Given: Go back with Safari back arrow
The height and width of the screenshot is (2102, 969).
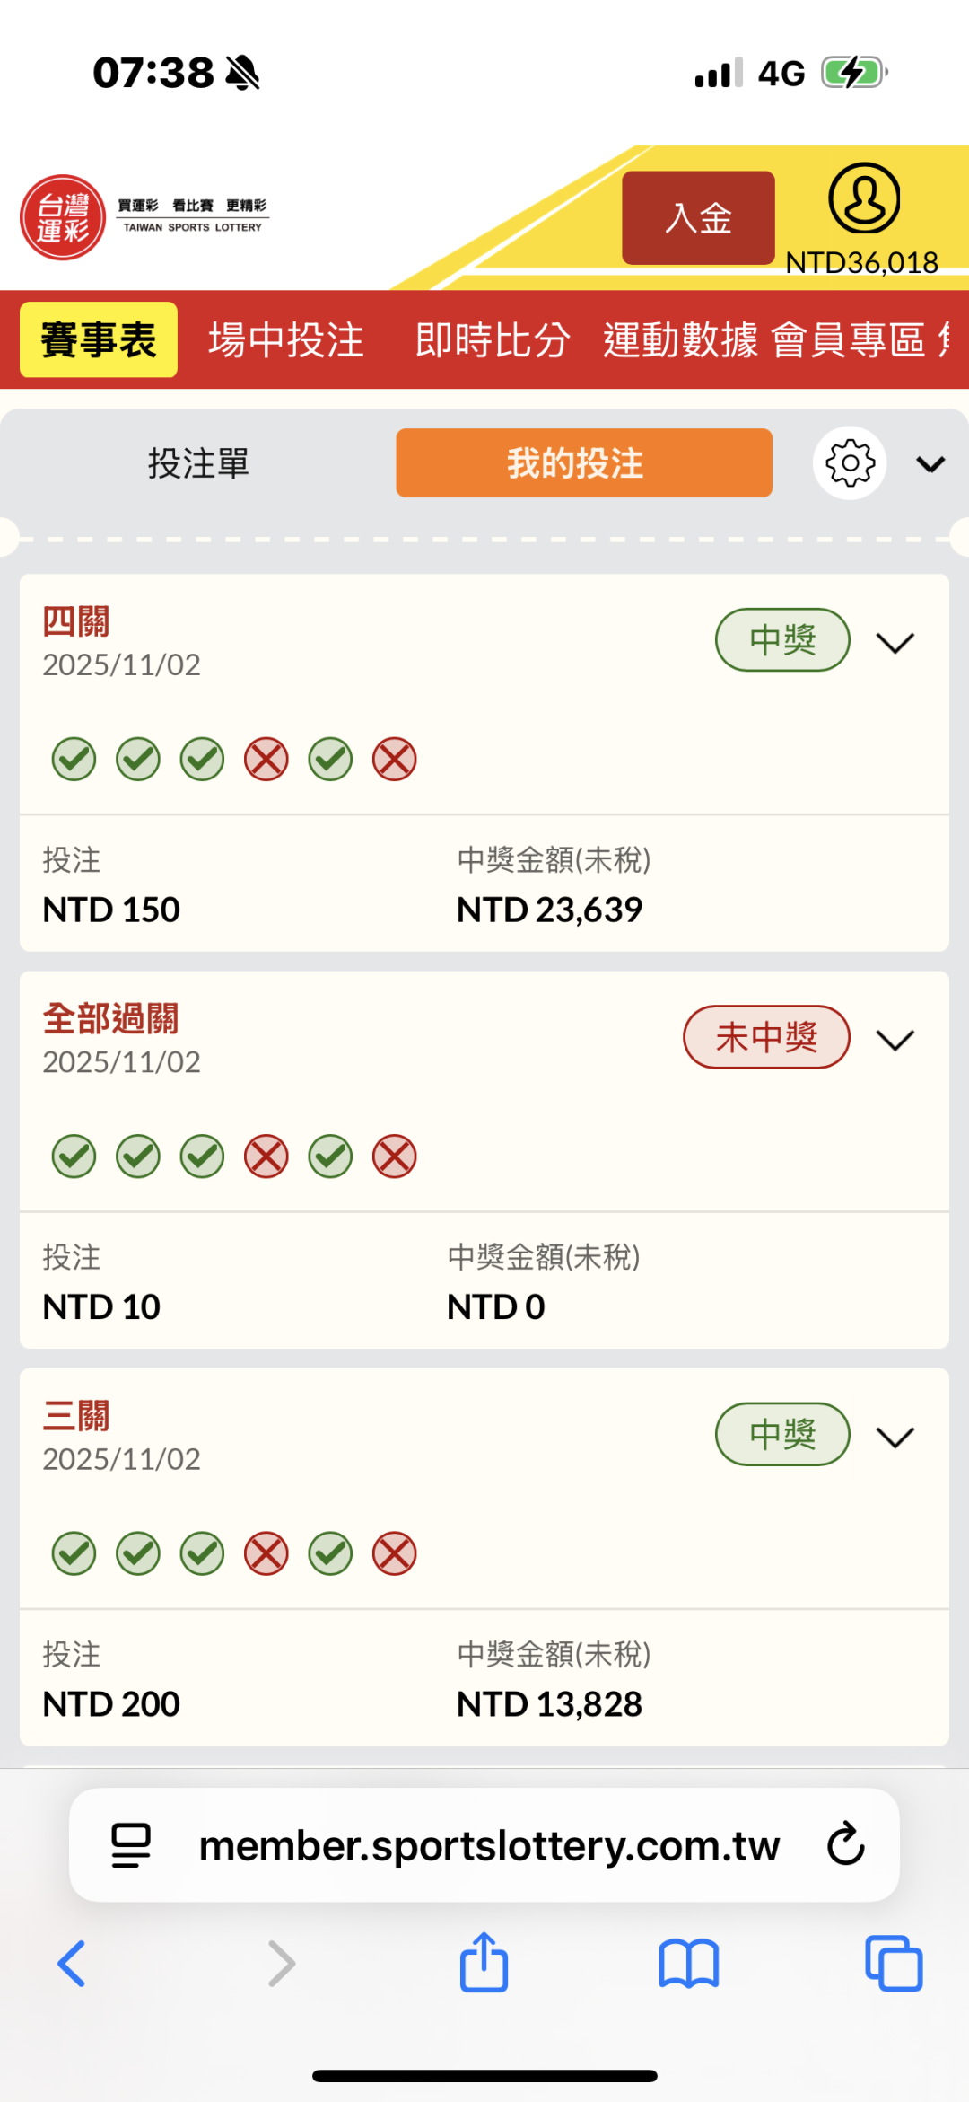Looking at the screenshot, I should pos(72,1963).
